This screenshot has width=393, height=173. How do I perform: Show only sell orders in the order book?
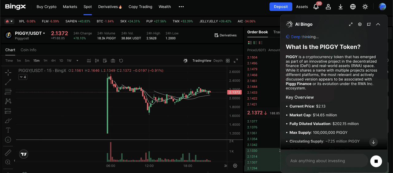coord(260,43)
